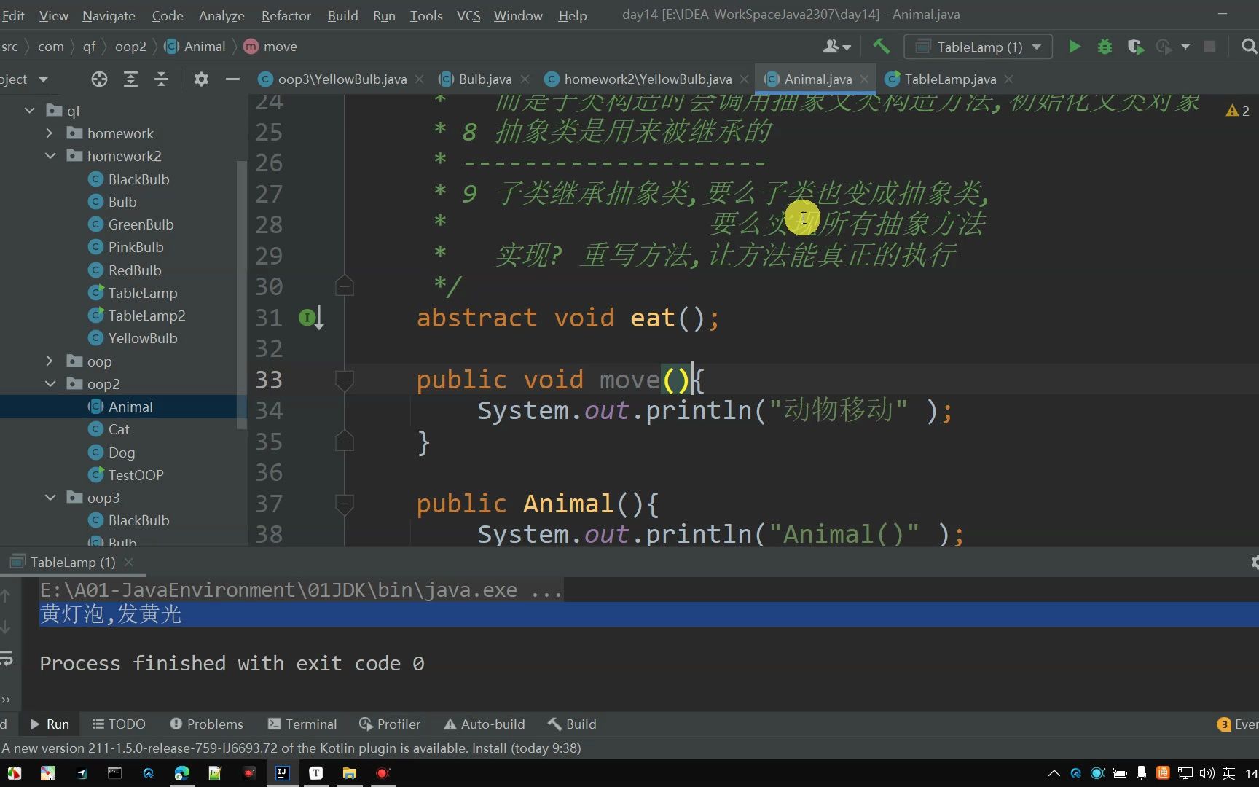Collapse the homework2 folder

(x=50, y=156)
